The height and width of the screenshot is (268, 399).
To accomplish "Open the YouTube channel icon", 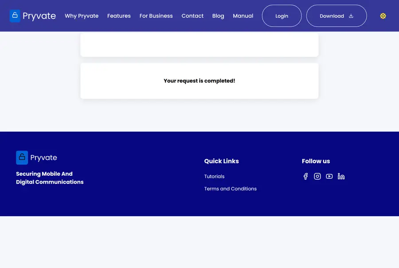I will click(x=329, y=176).
